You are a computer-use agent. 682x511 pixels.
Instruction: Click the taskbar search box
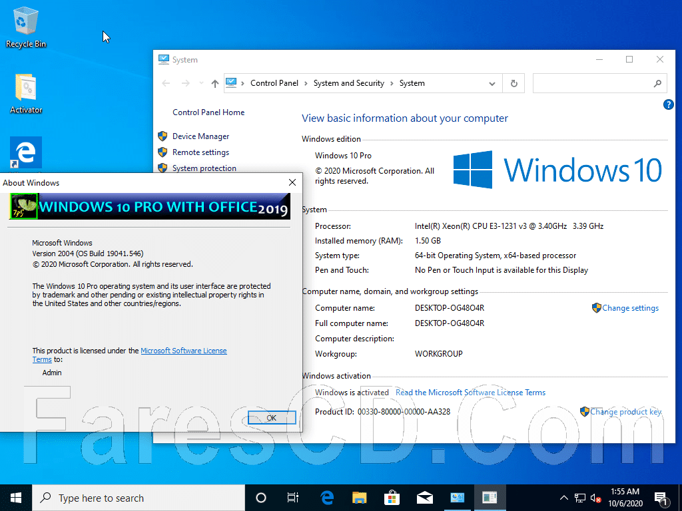pyautogui.click(x=139, y=498)
